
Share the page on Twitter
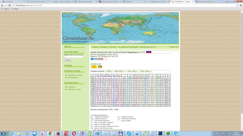94,59
